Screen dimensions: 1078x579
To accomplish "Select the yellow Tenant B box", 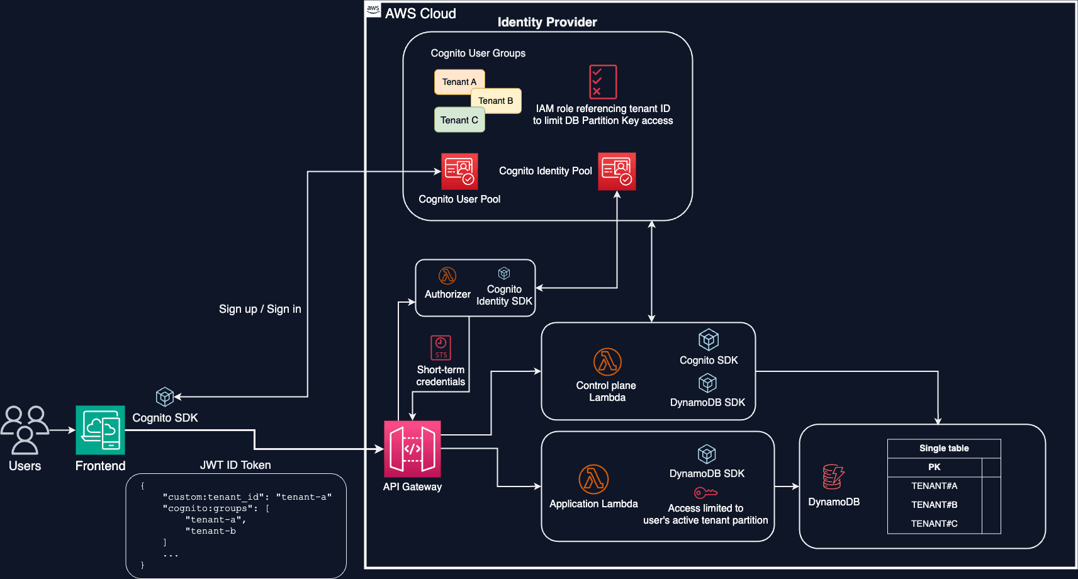I will pyautogui.click(x=496, y=101).
